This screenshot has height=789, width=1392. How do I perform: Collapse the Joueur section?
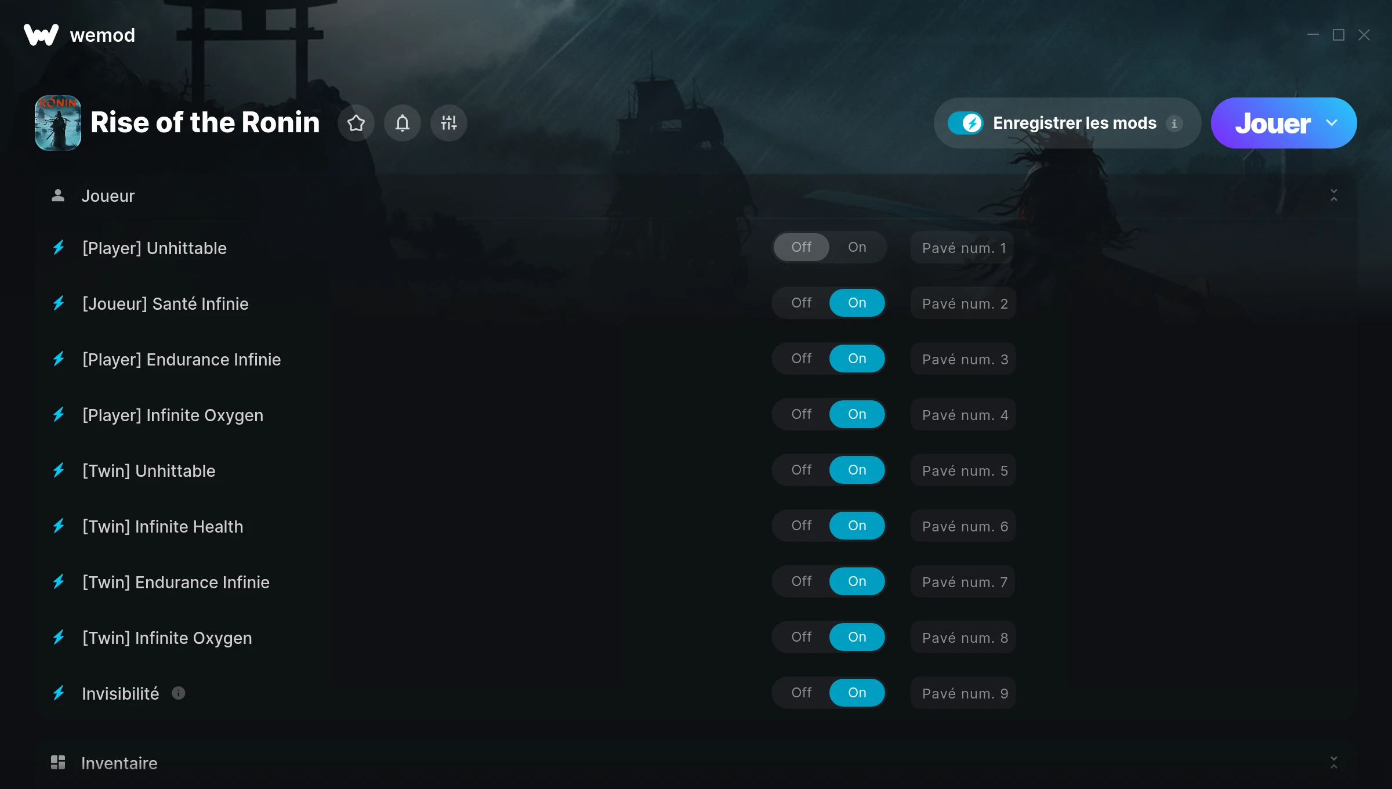(x=1334, y=196)
